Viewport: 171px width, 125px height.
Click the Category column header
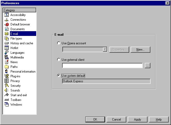click(x=19, y=10)
